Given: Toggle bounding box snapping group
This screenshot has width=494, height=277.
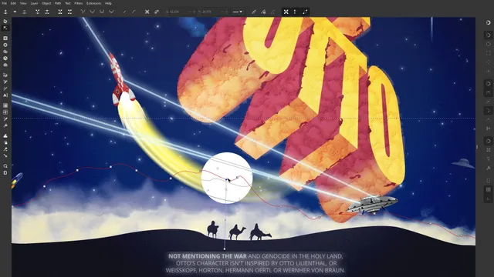Looking at the screenshot, I should tap(488, 35).
